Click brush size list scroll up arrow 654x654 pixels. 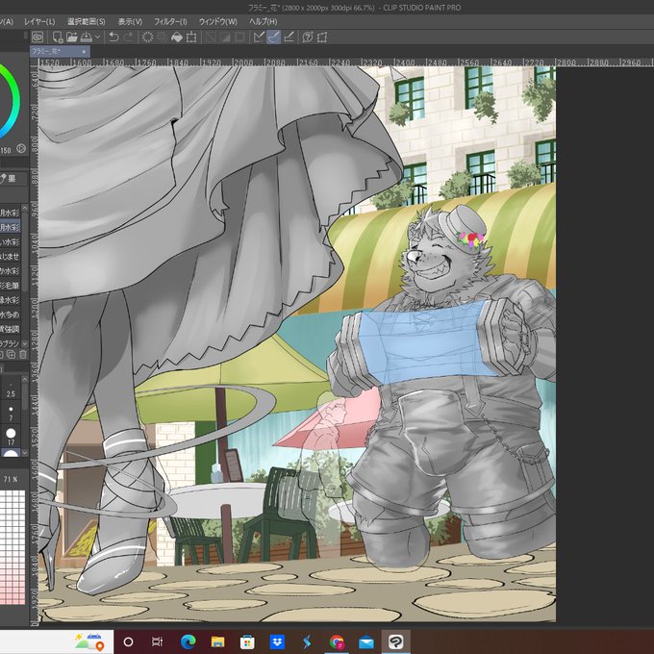click(25, 379)
